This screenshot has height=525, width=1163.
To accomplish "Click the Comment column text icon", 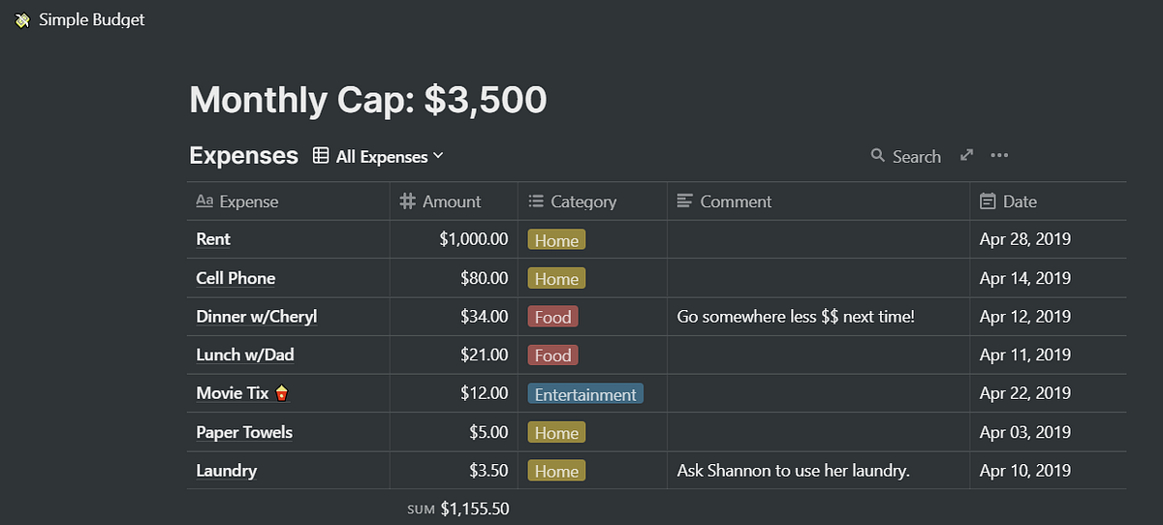I will 685,201.
